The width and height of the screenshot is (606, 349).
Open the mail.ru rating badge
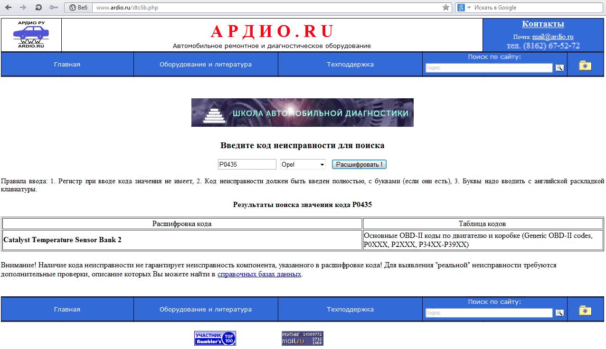click(x=302, y=338)
